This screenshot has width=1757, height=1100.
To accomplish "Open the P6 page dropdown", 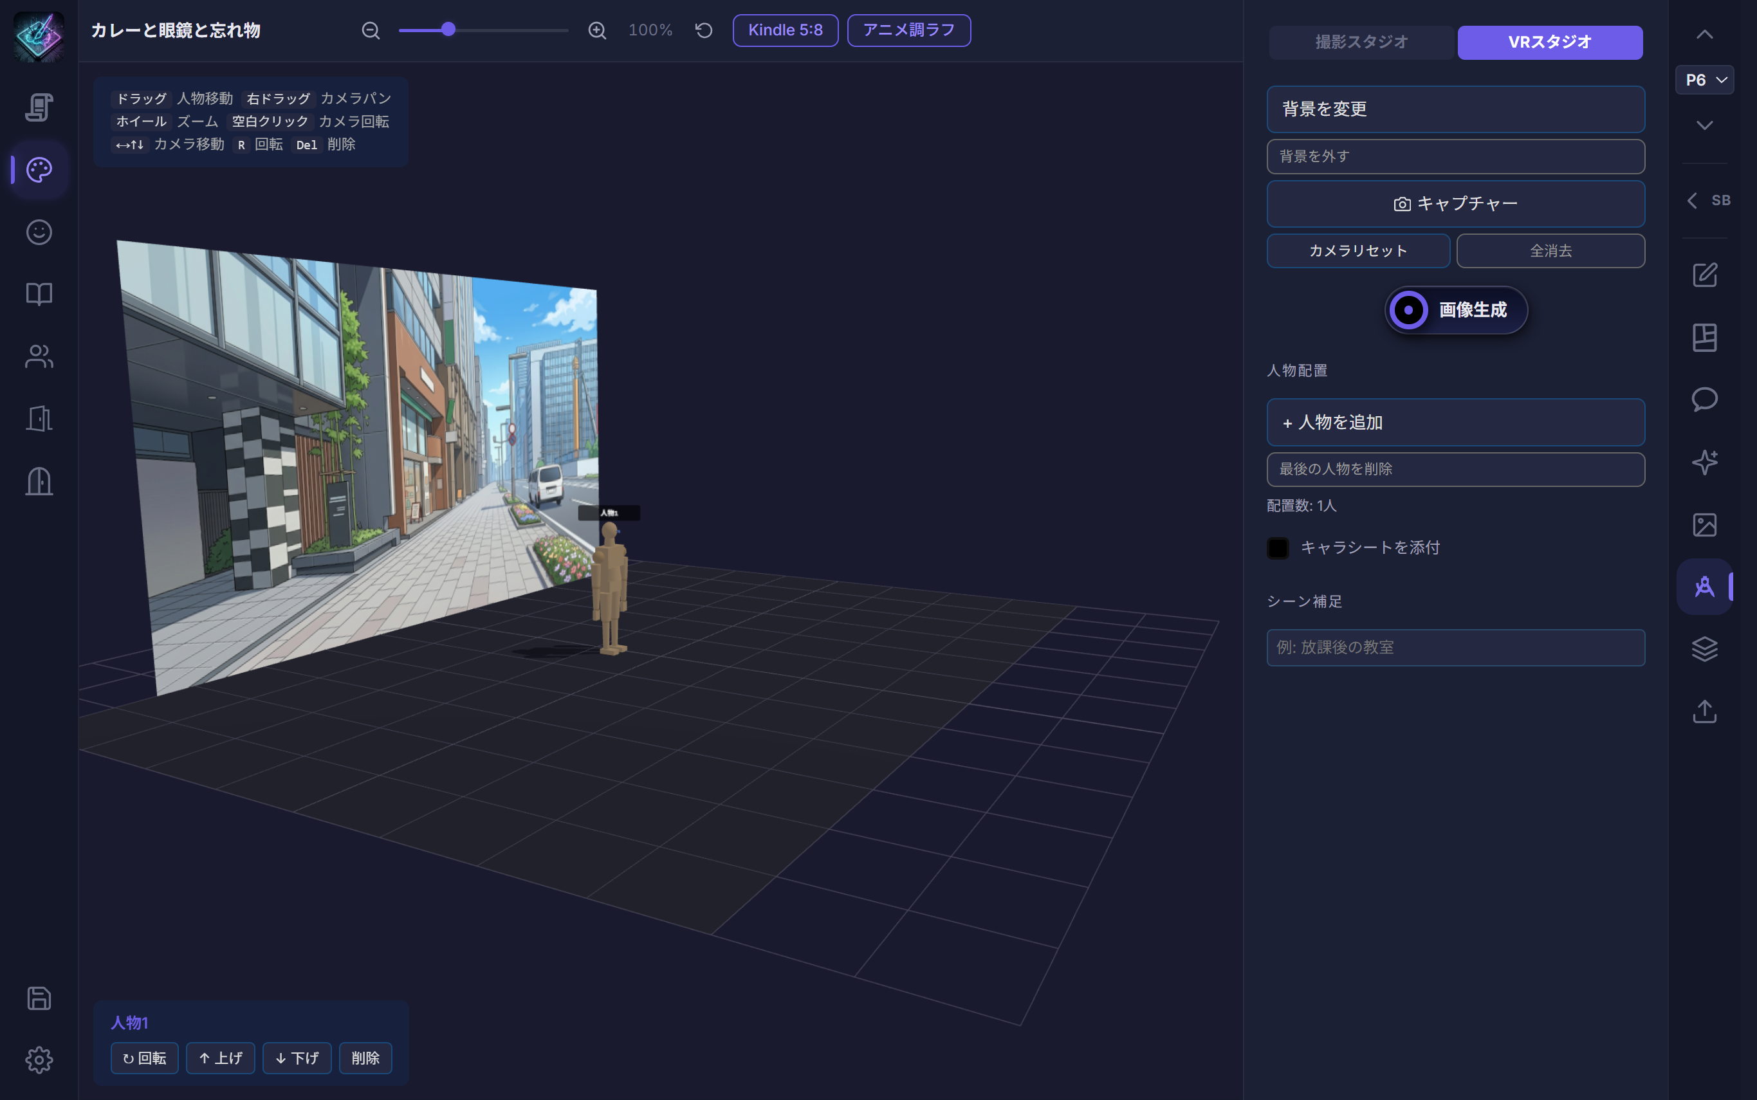I will coord(1705,79).
